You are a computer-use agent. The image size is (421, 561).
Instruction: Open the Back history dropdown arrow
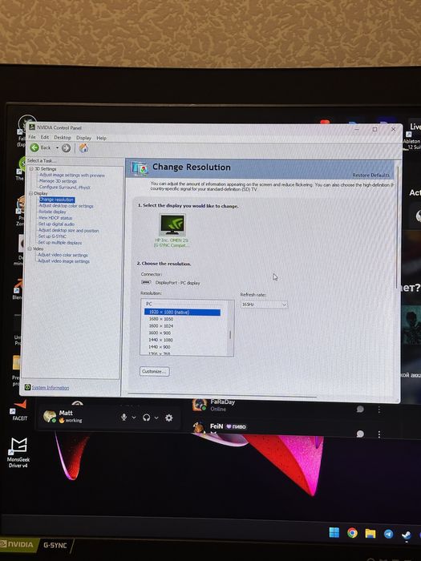click(57, 147)
